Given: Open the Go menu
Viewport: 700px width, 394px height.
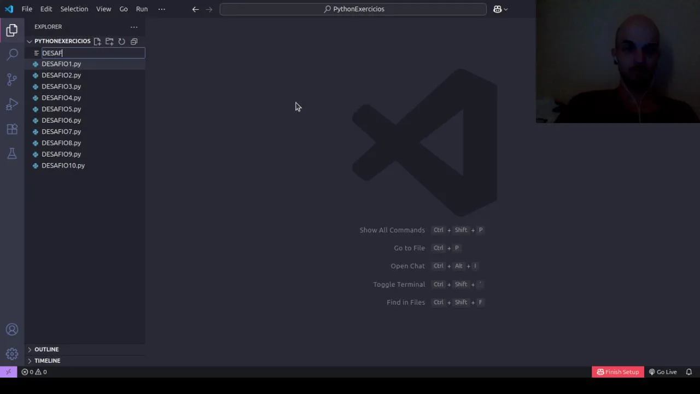Looking at the screenshot, I should pyautogui.click(x=124, y=9).
